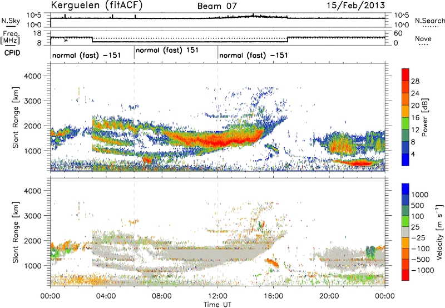Click the '12:00' time tick label

(217, 296)
